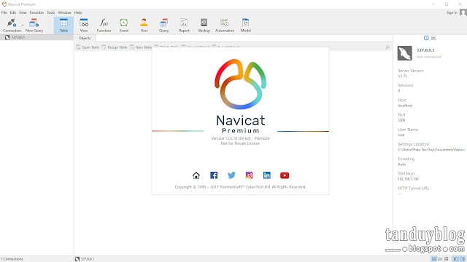Viewport: 467px width, 262px height.
Task: Open the Report toolbar icon
Action: tap(184, 25)
